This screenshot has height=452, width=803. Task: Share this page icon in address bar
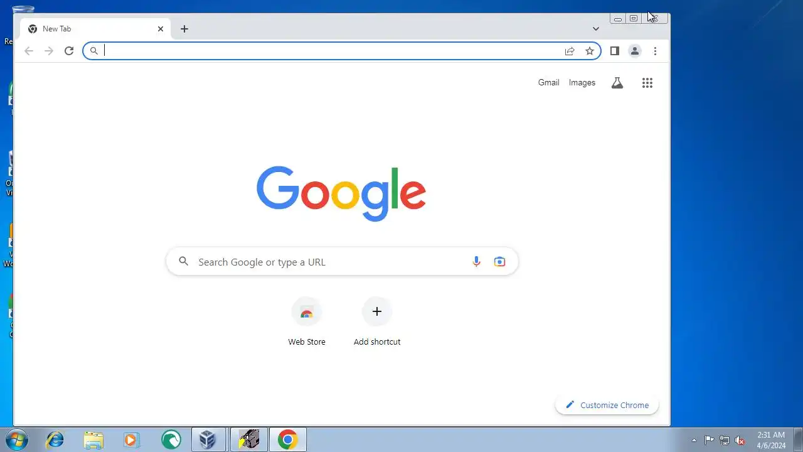[570, 51]
